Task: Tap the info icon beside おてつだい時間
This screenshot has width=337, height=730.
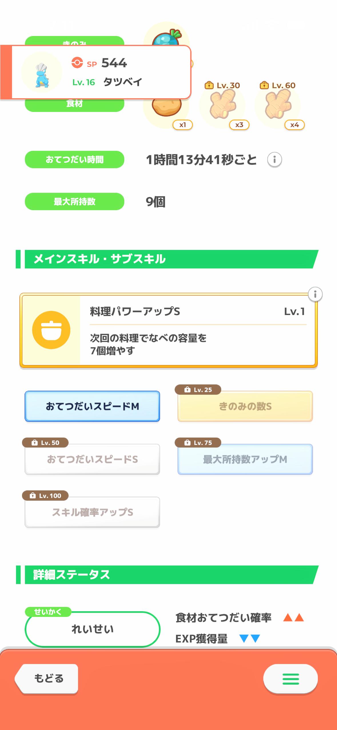Action: click(274, 159)
